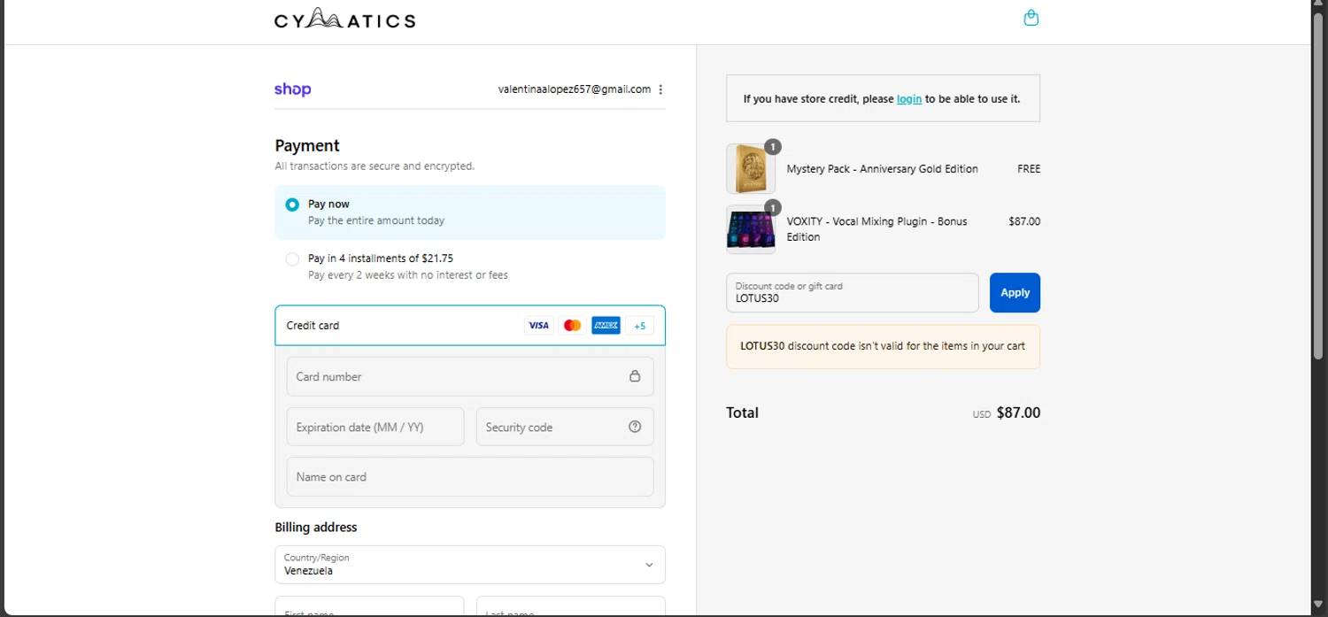Click the login link for store credit
Screen dimensions: 1328x617
point(909,99)
